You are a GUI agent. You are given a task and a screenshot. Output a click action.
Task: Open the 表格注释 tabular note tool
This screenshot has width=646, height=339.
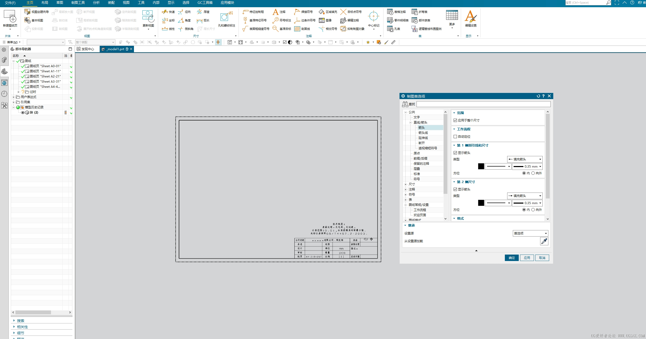396,12
